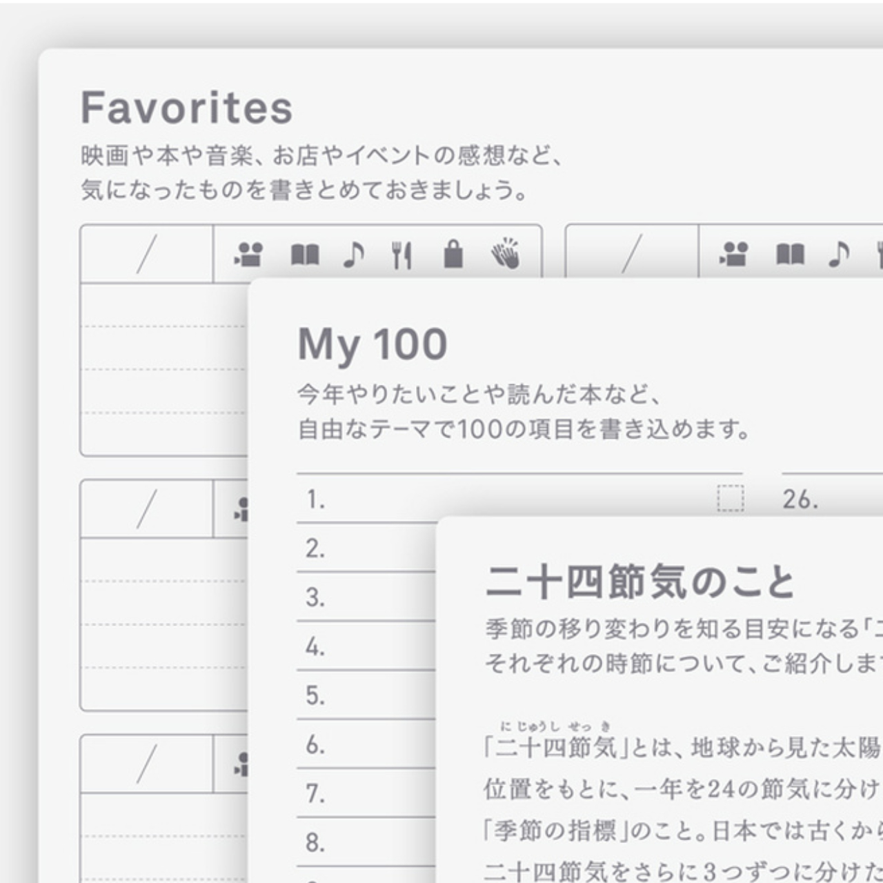Click the "二十四節気のこと" heading

pyautogui.click(x=640, y=582)
